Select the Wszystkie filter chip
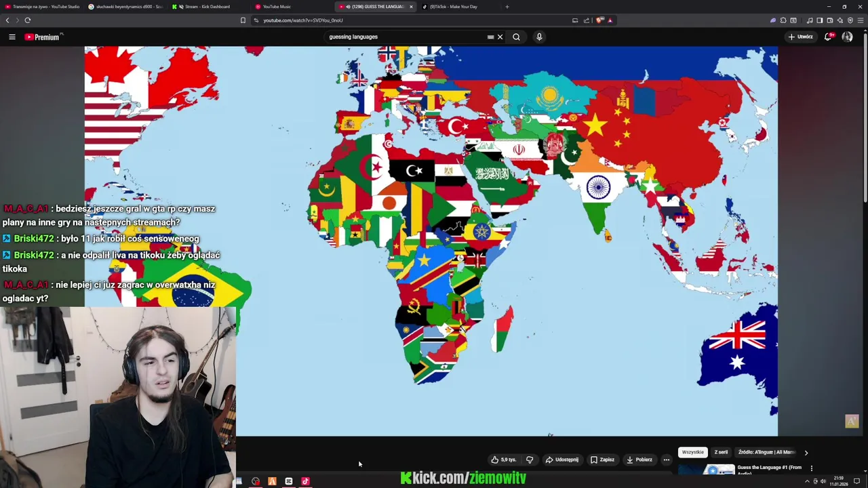The image size is (868, 488). point(692,452)
